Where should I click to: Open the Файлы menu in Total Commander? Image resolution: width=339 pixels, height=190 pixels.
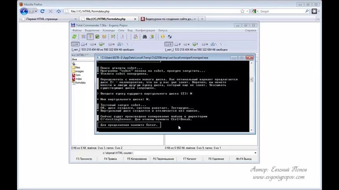click(x=77, y=31)
